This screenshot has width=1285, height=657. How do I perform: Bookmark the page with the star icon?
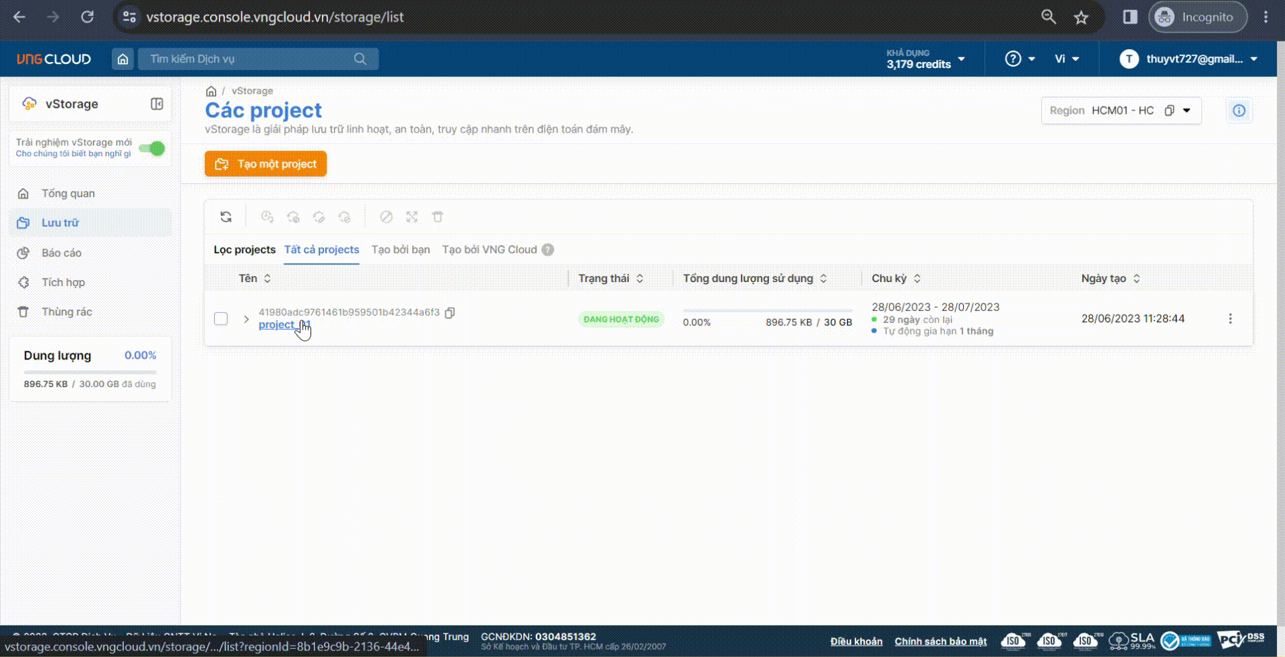click(1081, 18)
